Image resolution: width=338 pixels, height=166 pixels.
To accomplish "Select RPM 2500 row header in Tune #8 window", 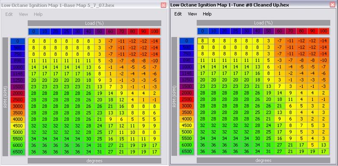I will (x=187, y=99).
